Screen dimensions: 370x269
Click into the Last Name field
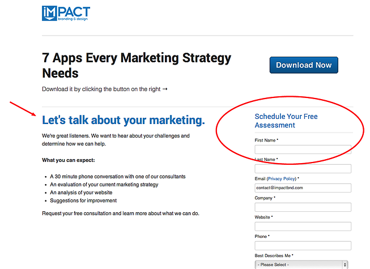point(303,169)
